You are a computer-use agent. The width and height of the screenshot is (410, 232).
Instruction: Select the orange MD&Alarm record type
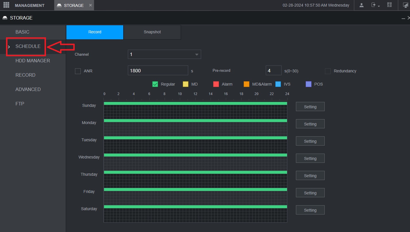point(247,84)
